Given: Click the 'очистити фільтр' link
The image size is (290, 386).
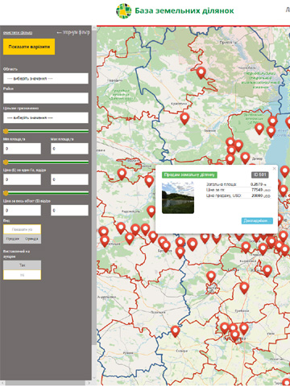Looking at the screenshot, I should (18, 33).
